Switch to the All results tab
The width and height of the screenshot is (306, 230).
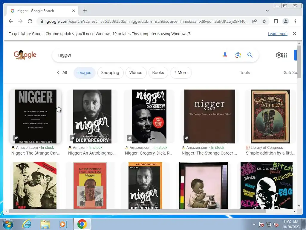(62, 72)
